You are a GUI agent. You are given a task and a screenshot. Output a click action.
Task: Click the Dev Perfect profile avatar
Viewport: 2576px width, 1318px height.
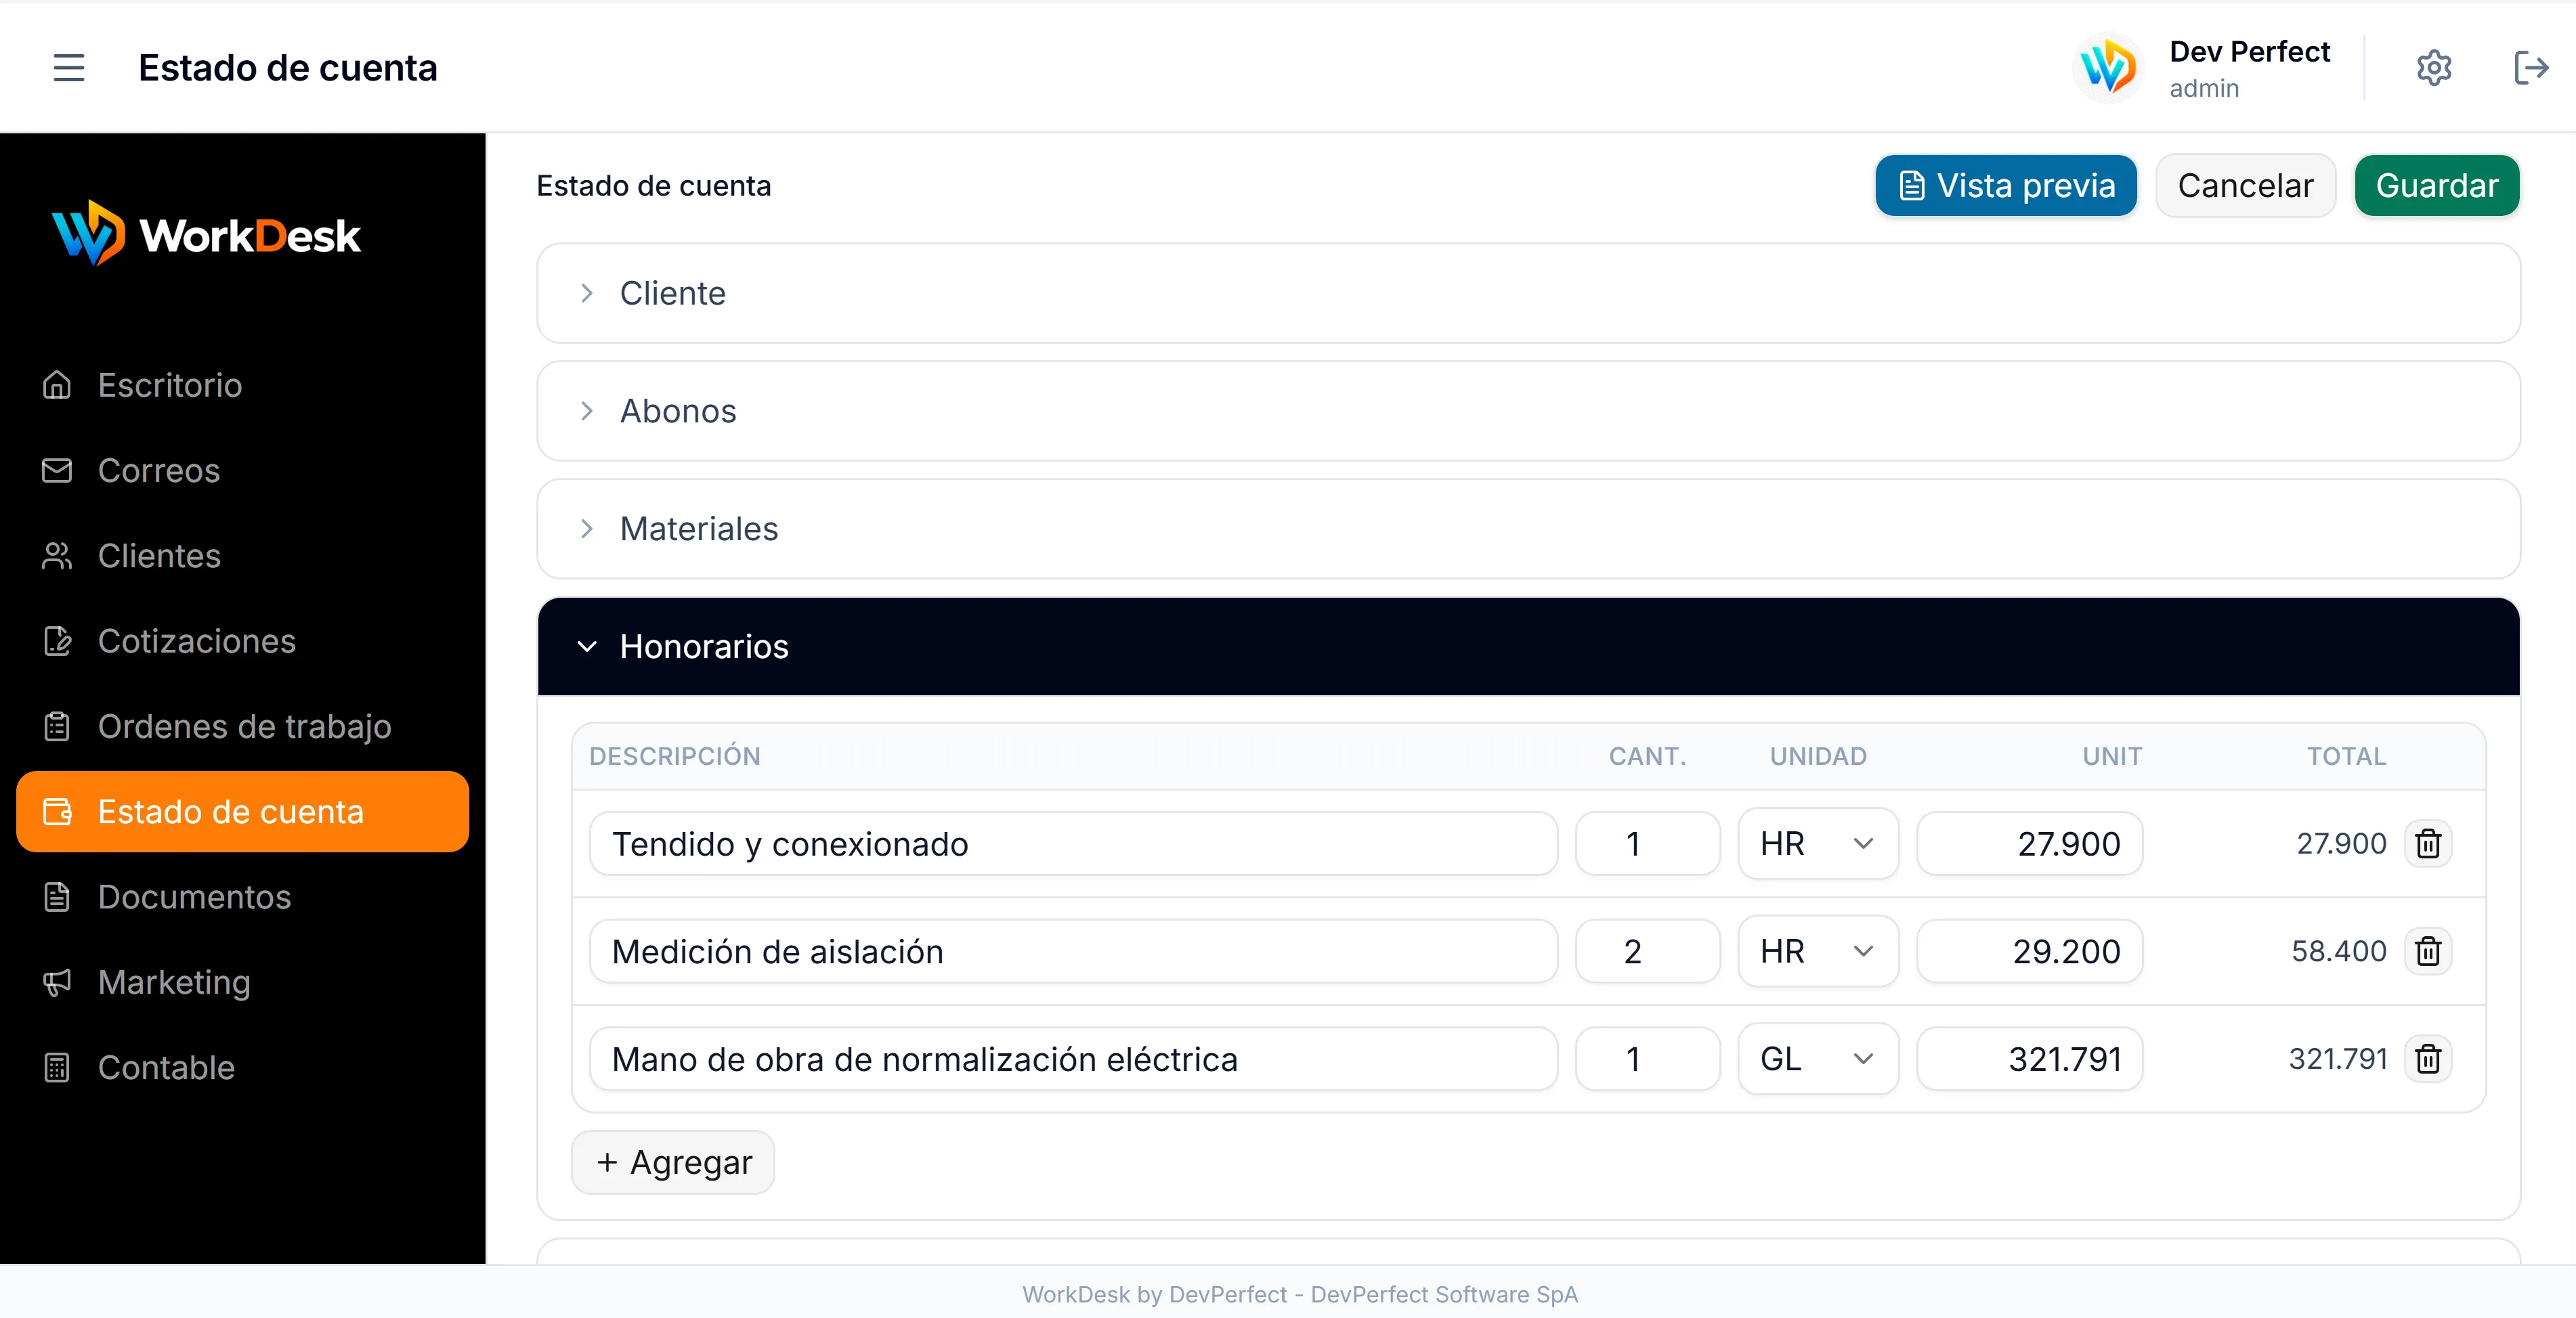point(2108,67)
